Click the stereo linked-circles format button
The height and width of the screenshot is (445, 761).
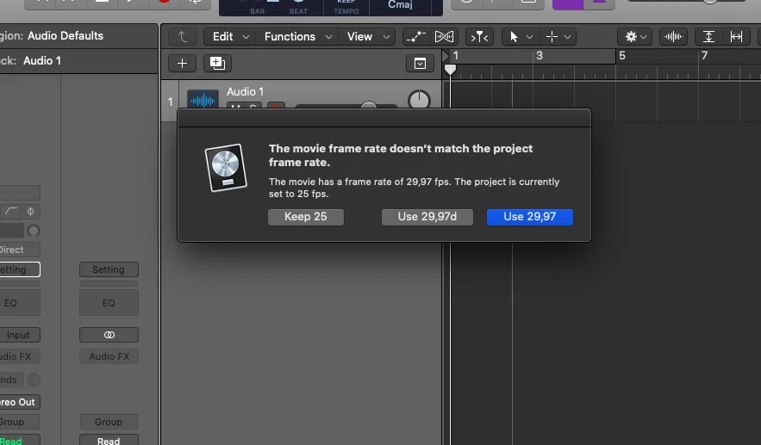click(x=109, y=335)
